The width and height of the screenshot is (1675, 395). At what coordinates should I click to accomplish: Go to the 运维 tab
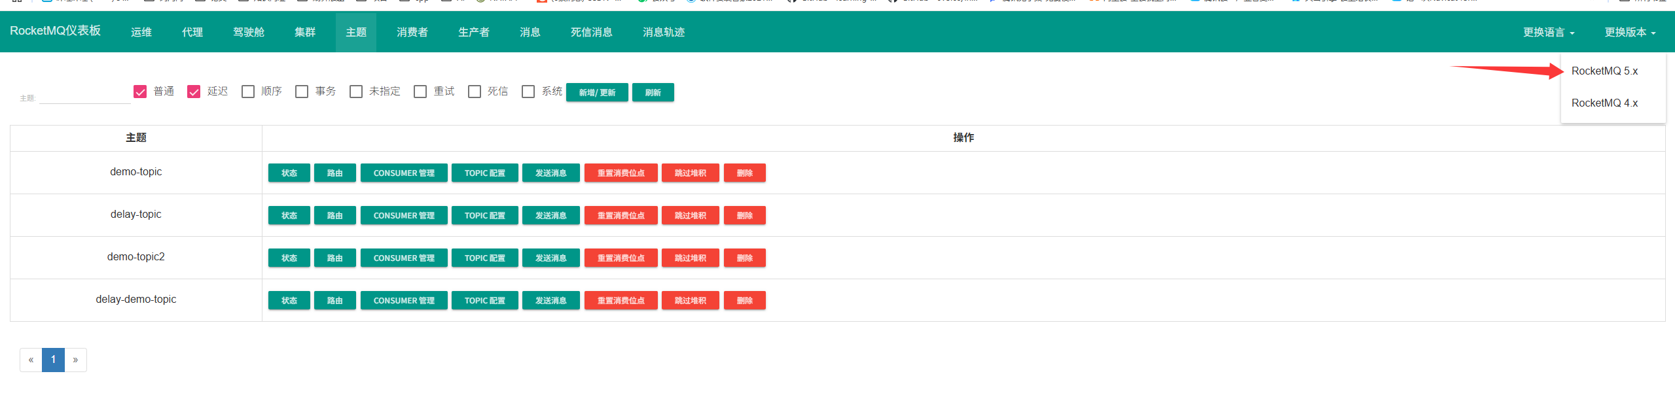pyautogui.click(x=141, y=32)
